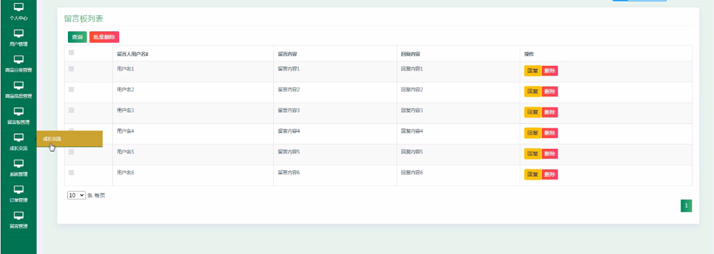Click 删除 for the 用户名5 row
The width and height of the screenshot is (714, 254).
(550, 153)
